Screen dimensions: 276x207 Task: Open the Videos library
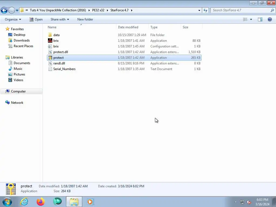(18, 80)
